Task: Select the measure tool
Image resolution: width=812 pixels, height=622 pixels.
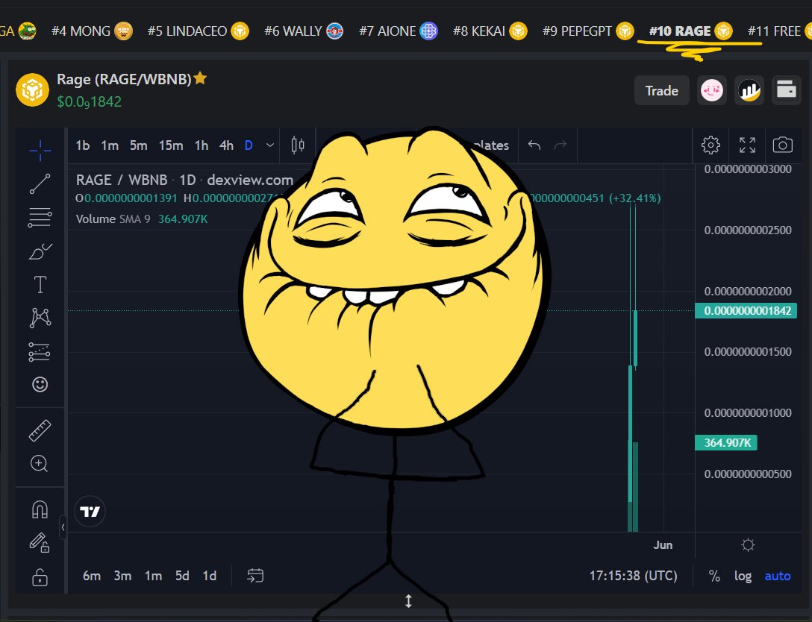Action: [39, 430]
